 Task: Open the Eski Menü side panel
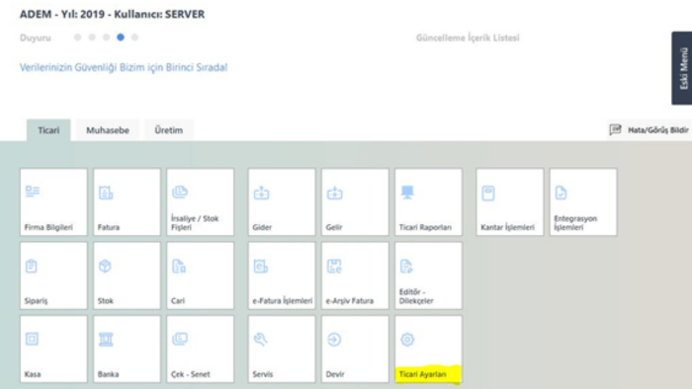coord(682,68)
